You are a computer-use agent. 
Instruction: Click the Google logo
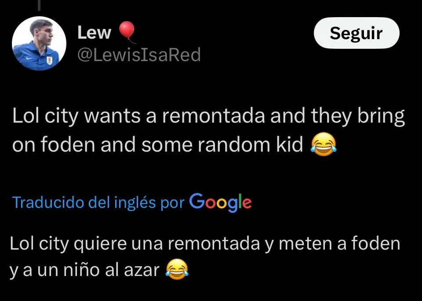click(x=220, y=202)
